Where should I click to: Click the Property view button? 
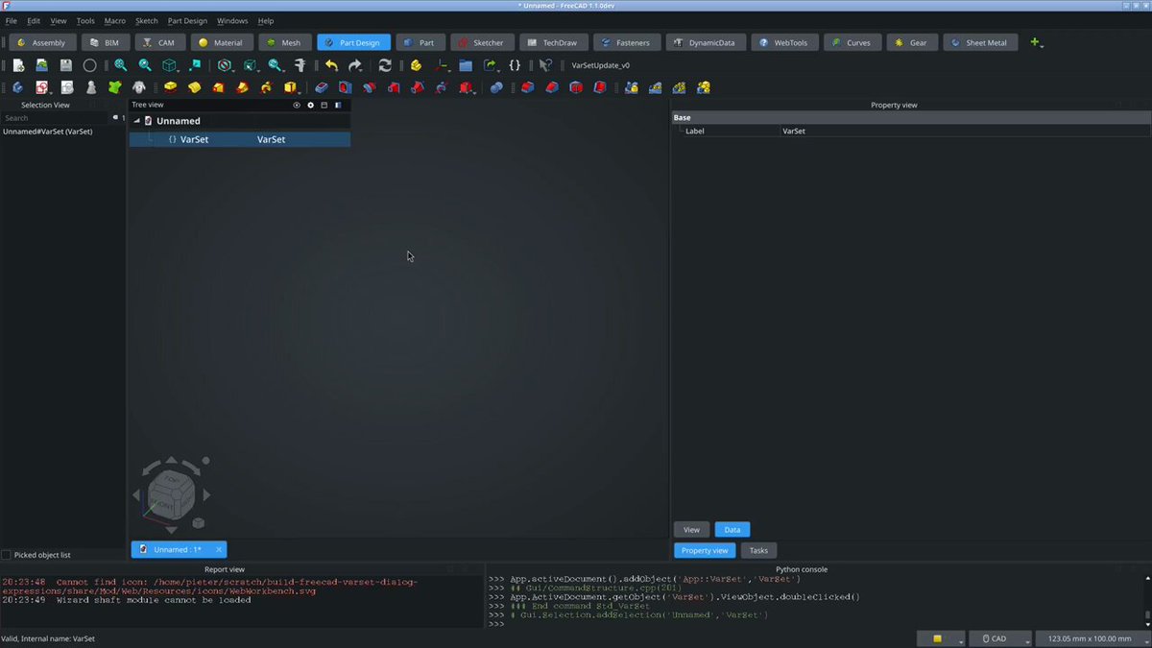[x=705, y=550]
